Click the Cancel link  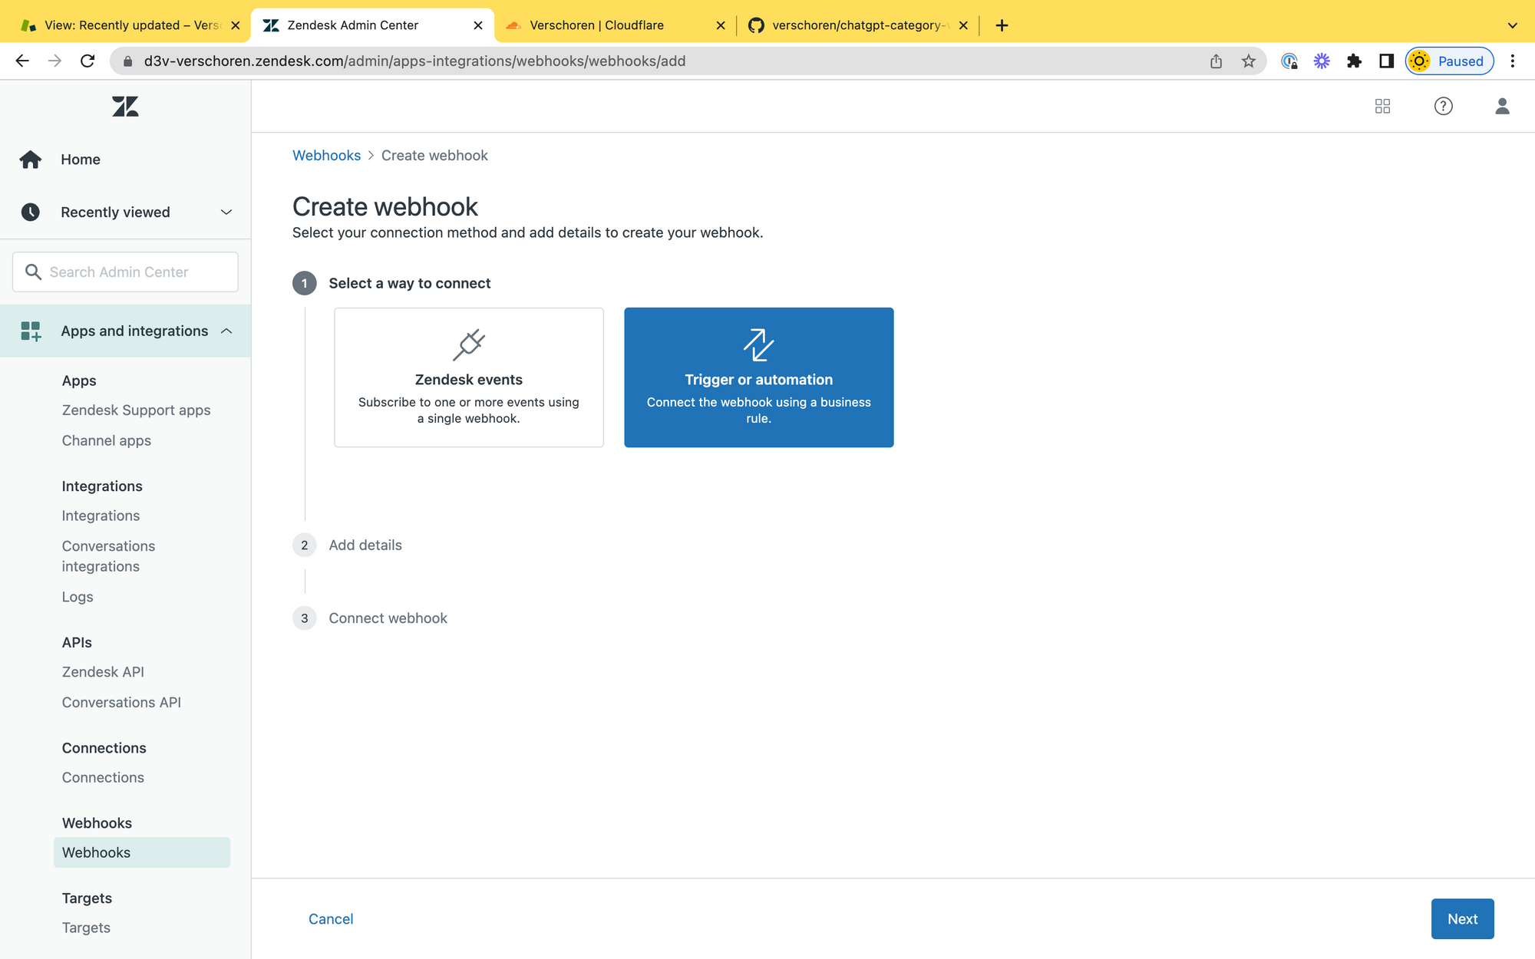click(x=331, y=918)
